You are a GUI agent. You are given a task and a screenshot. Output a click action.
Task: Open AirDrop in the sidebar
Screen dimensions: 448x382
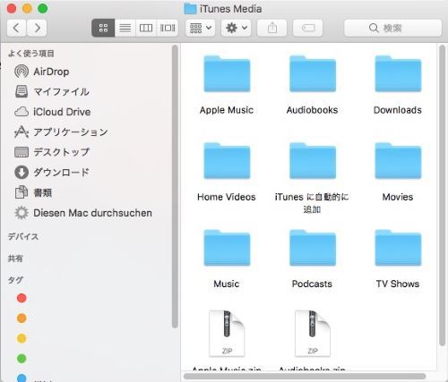(x=42, y=72)
